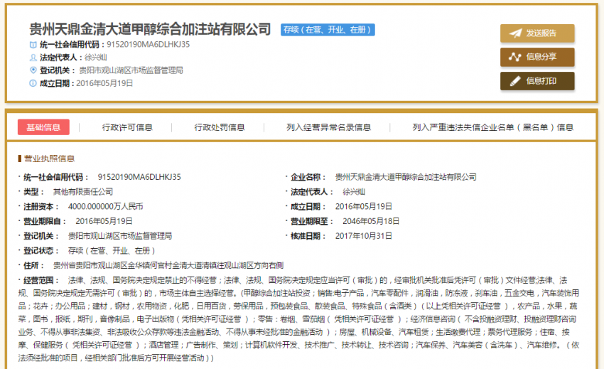
Task: Click the 营业期限自 date value
Action: pyautogui.click(x=104, y=221)
